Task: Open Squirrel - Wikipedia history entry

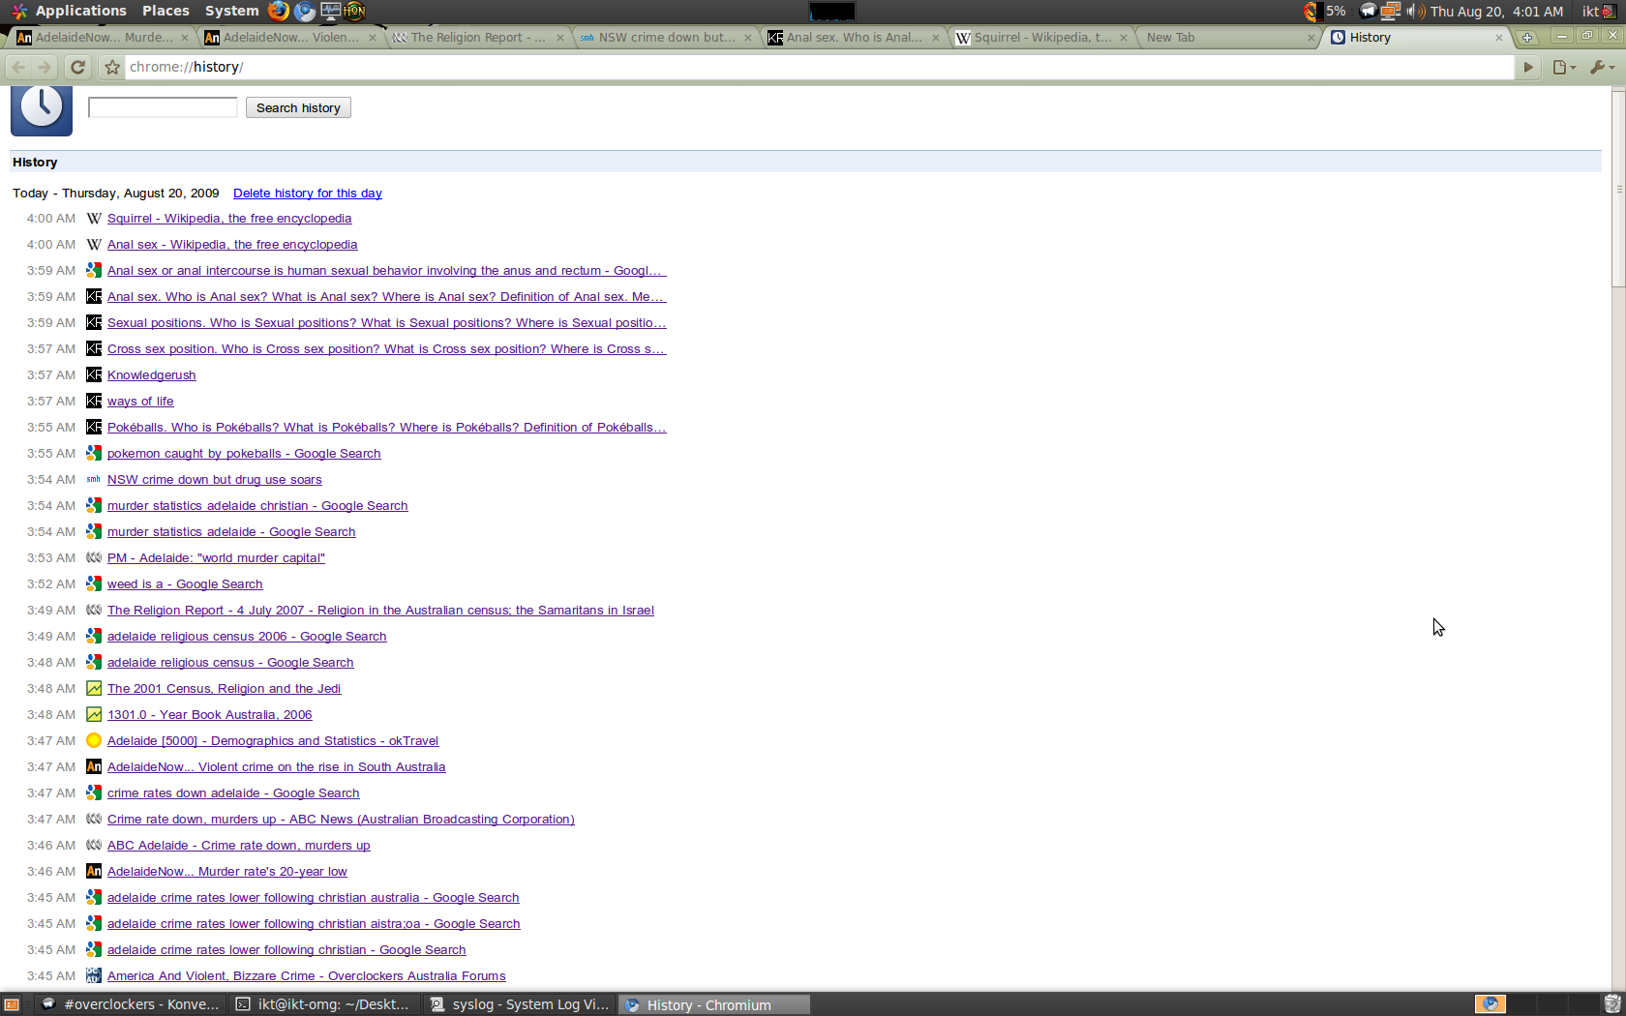Action: click(229, 219)
